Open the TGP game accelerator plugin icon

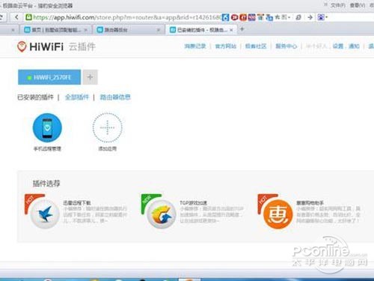(162, 214)
